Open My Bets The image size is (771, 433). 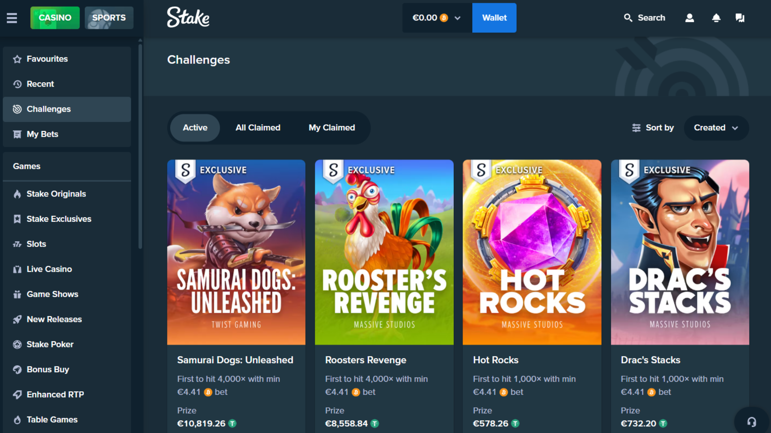67,134
